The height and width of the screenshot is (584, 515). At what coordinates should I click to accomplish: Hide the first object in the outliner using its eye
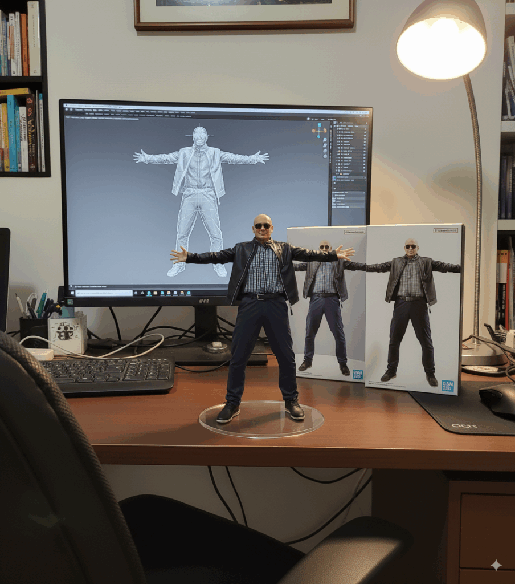click(365, 129)
